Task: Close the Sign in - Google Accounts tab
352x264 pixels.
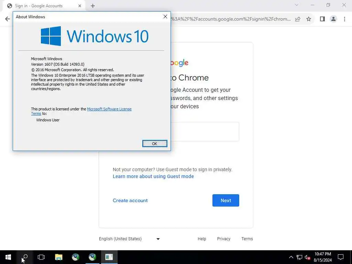Action: coord(80,6)
